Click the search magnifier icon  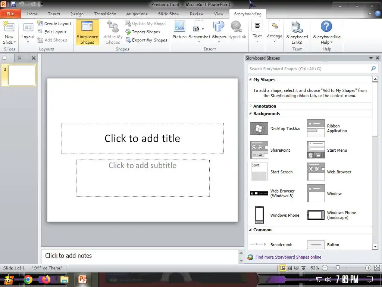pos(373,69)
